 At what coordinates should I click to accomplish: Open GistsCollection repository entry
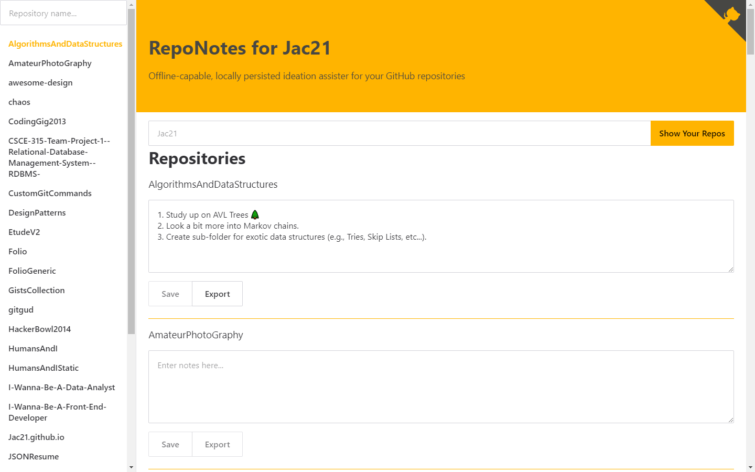pos(37,291)
